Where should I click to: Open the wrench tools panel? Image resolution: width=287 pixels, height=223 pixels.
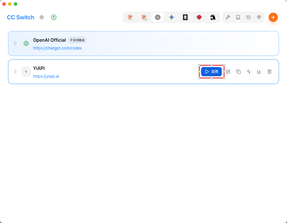pyautogui.click(x=228, y=17)
